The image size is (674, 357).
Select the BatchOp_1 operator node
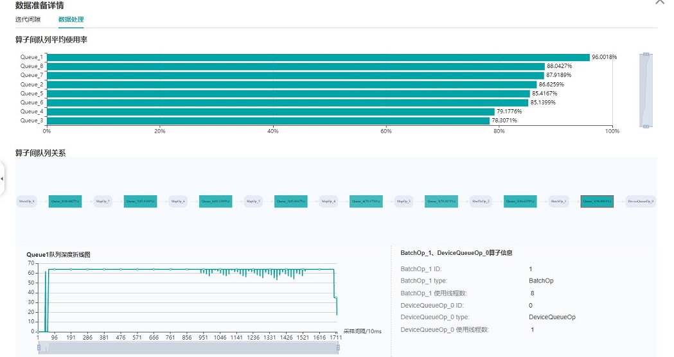coord(558,201)
